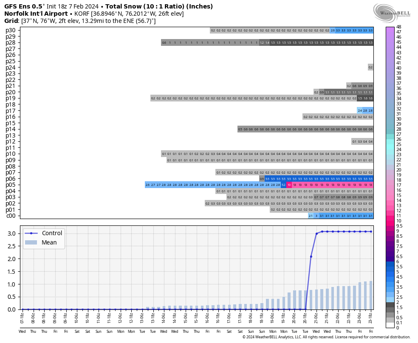Click the '30' colorbar scale label
Viewport: 418px width, 343px height.
pyautogui.click(x=399, y=119)
